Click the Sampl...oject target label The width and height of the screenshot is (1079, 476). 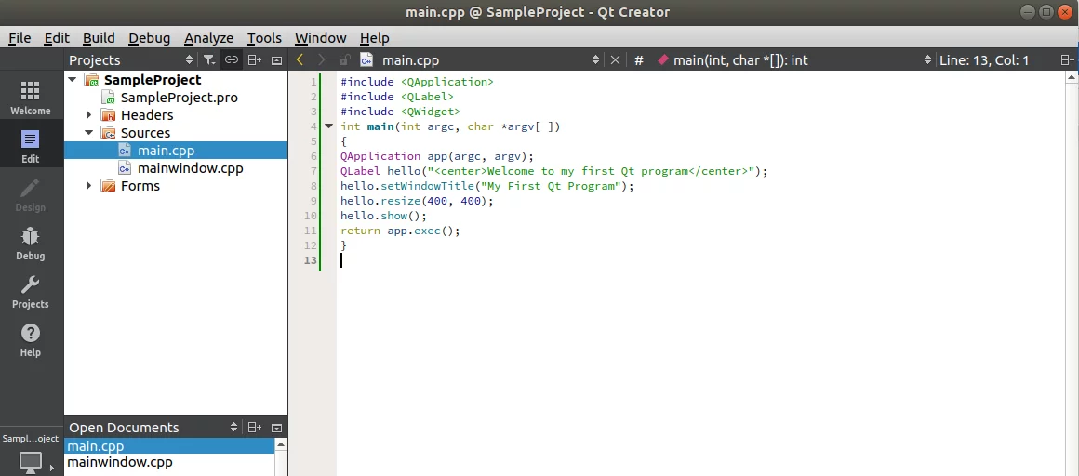click(31, 439)
